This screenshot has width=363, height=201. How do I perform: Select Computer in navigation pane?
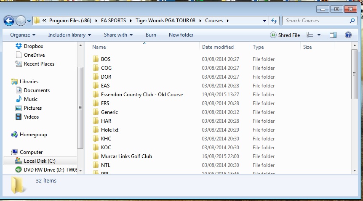pos(27,152)
